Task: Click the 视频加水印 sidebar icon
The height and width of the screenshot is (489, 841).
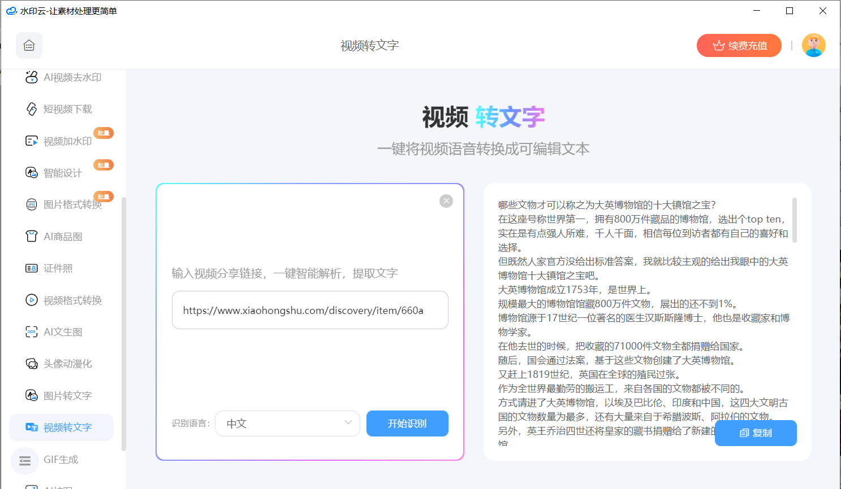Action: 32,141
